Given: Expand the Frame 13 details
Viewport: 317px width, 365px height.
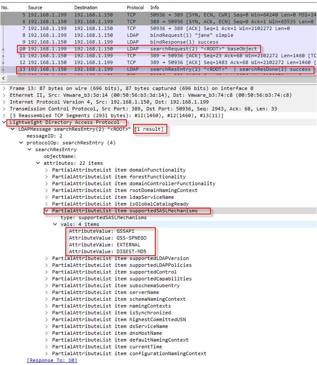Looking at the screenshot, I should pos(4,88).
